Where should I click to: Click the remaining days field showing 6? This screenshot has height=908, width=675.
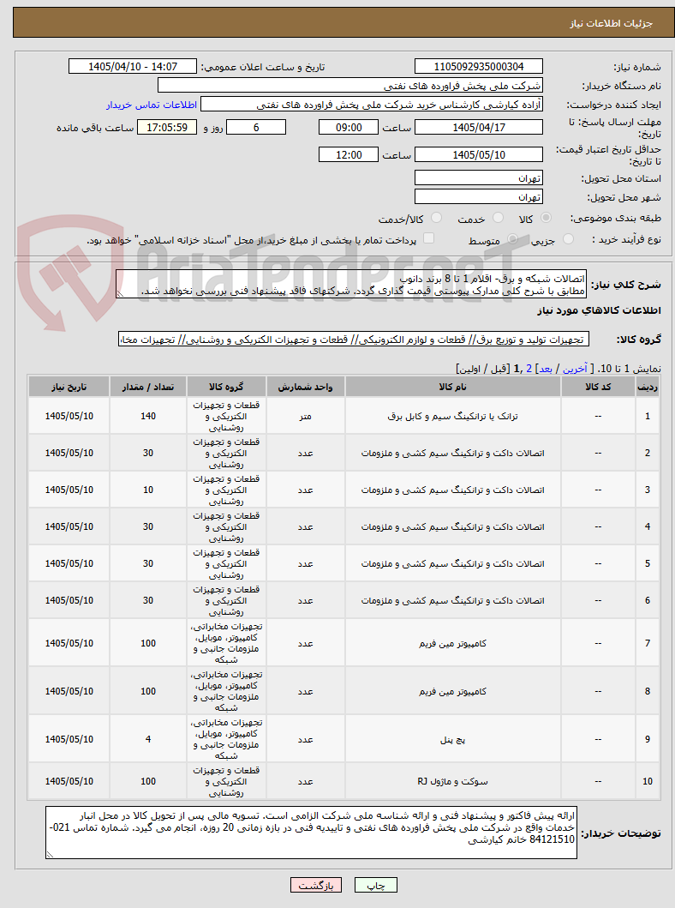coord(255,128)
